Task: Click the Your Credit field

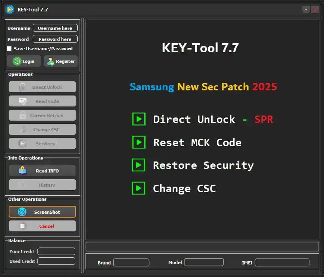Action: click(x=56, y=251)
